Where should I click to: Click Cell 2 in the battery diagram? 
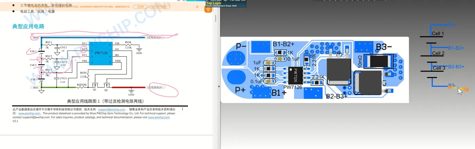(x=438, y=53)
